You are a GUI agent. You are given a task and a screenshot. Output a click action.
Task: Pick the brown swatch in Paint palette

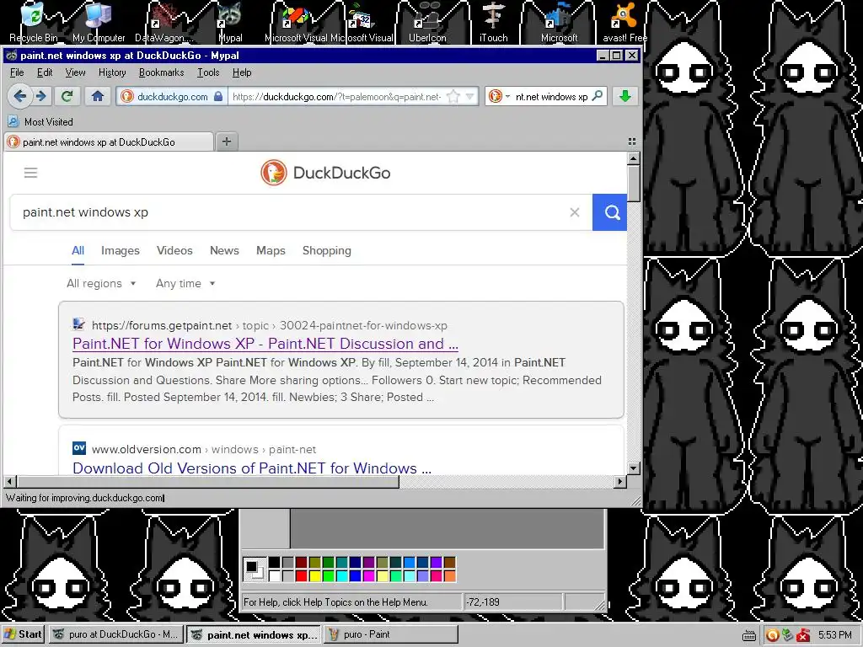[x=450, y=562]
